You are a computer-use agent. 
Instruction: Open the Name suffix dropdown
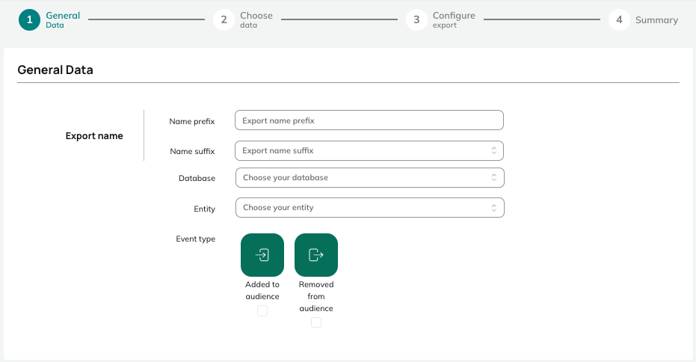(369, 150)
